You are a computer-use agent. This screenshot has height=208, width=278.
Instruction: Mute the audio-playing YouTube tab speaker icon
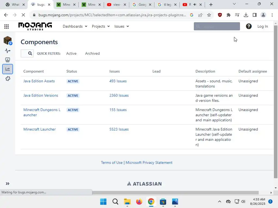click(195, 5)
